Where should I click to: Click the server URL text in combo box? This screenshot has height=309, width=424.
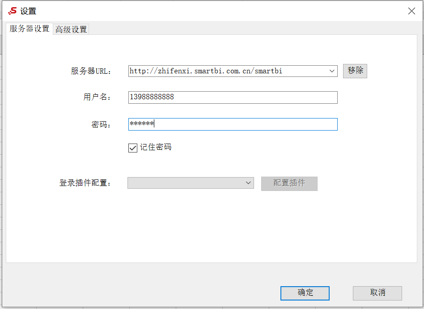pos(206,71)
